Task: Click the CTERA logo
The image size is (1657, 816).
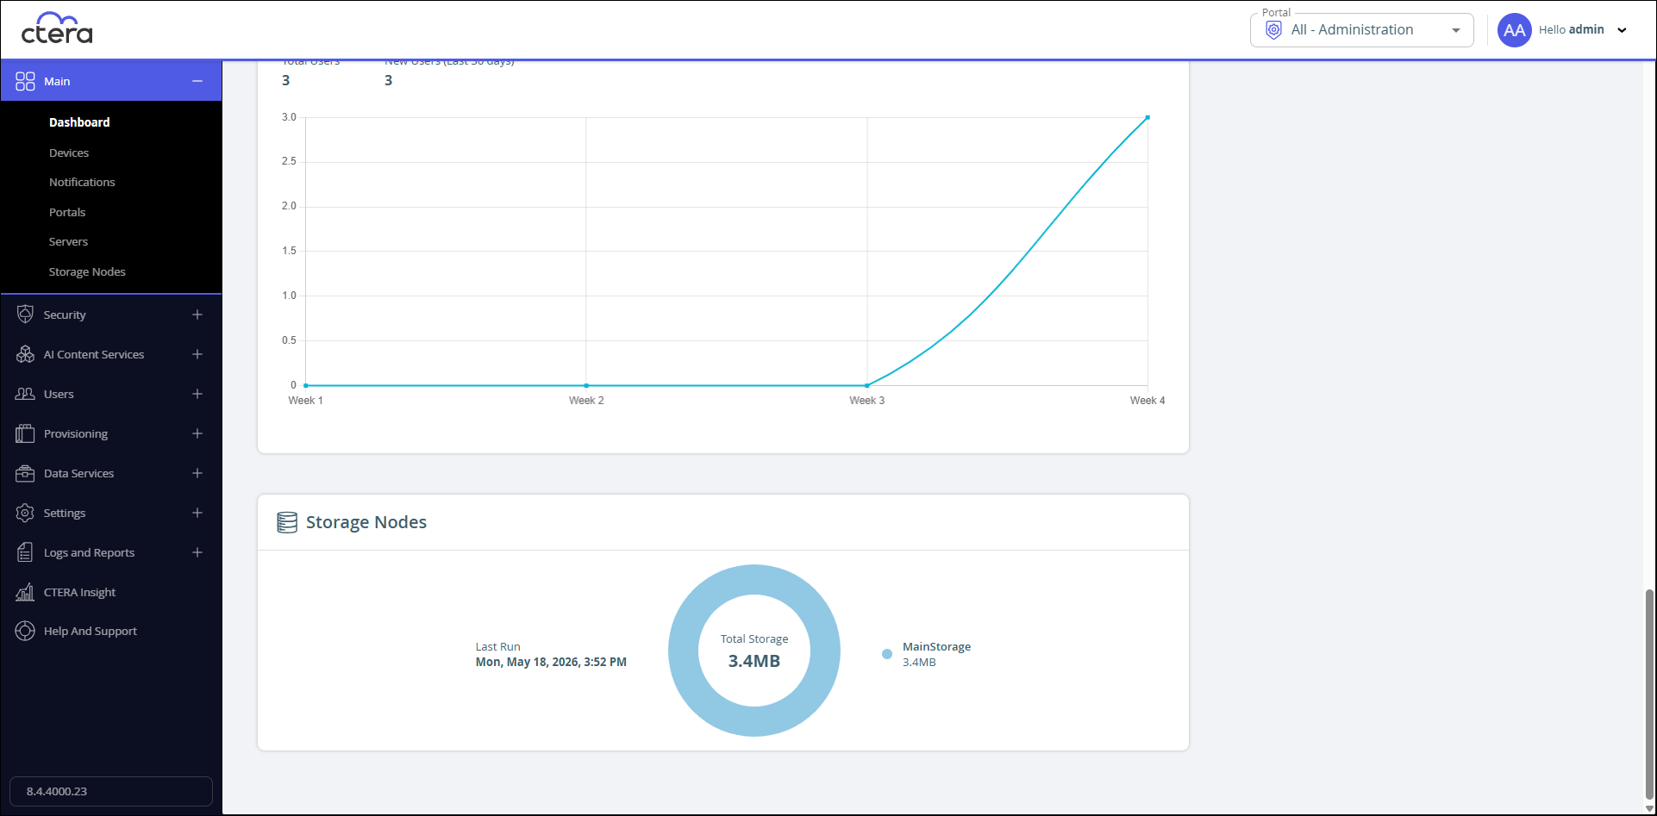Action: pos(57,28)
